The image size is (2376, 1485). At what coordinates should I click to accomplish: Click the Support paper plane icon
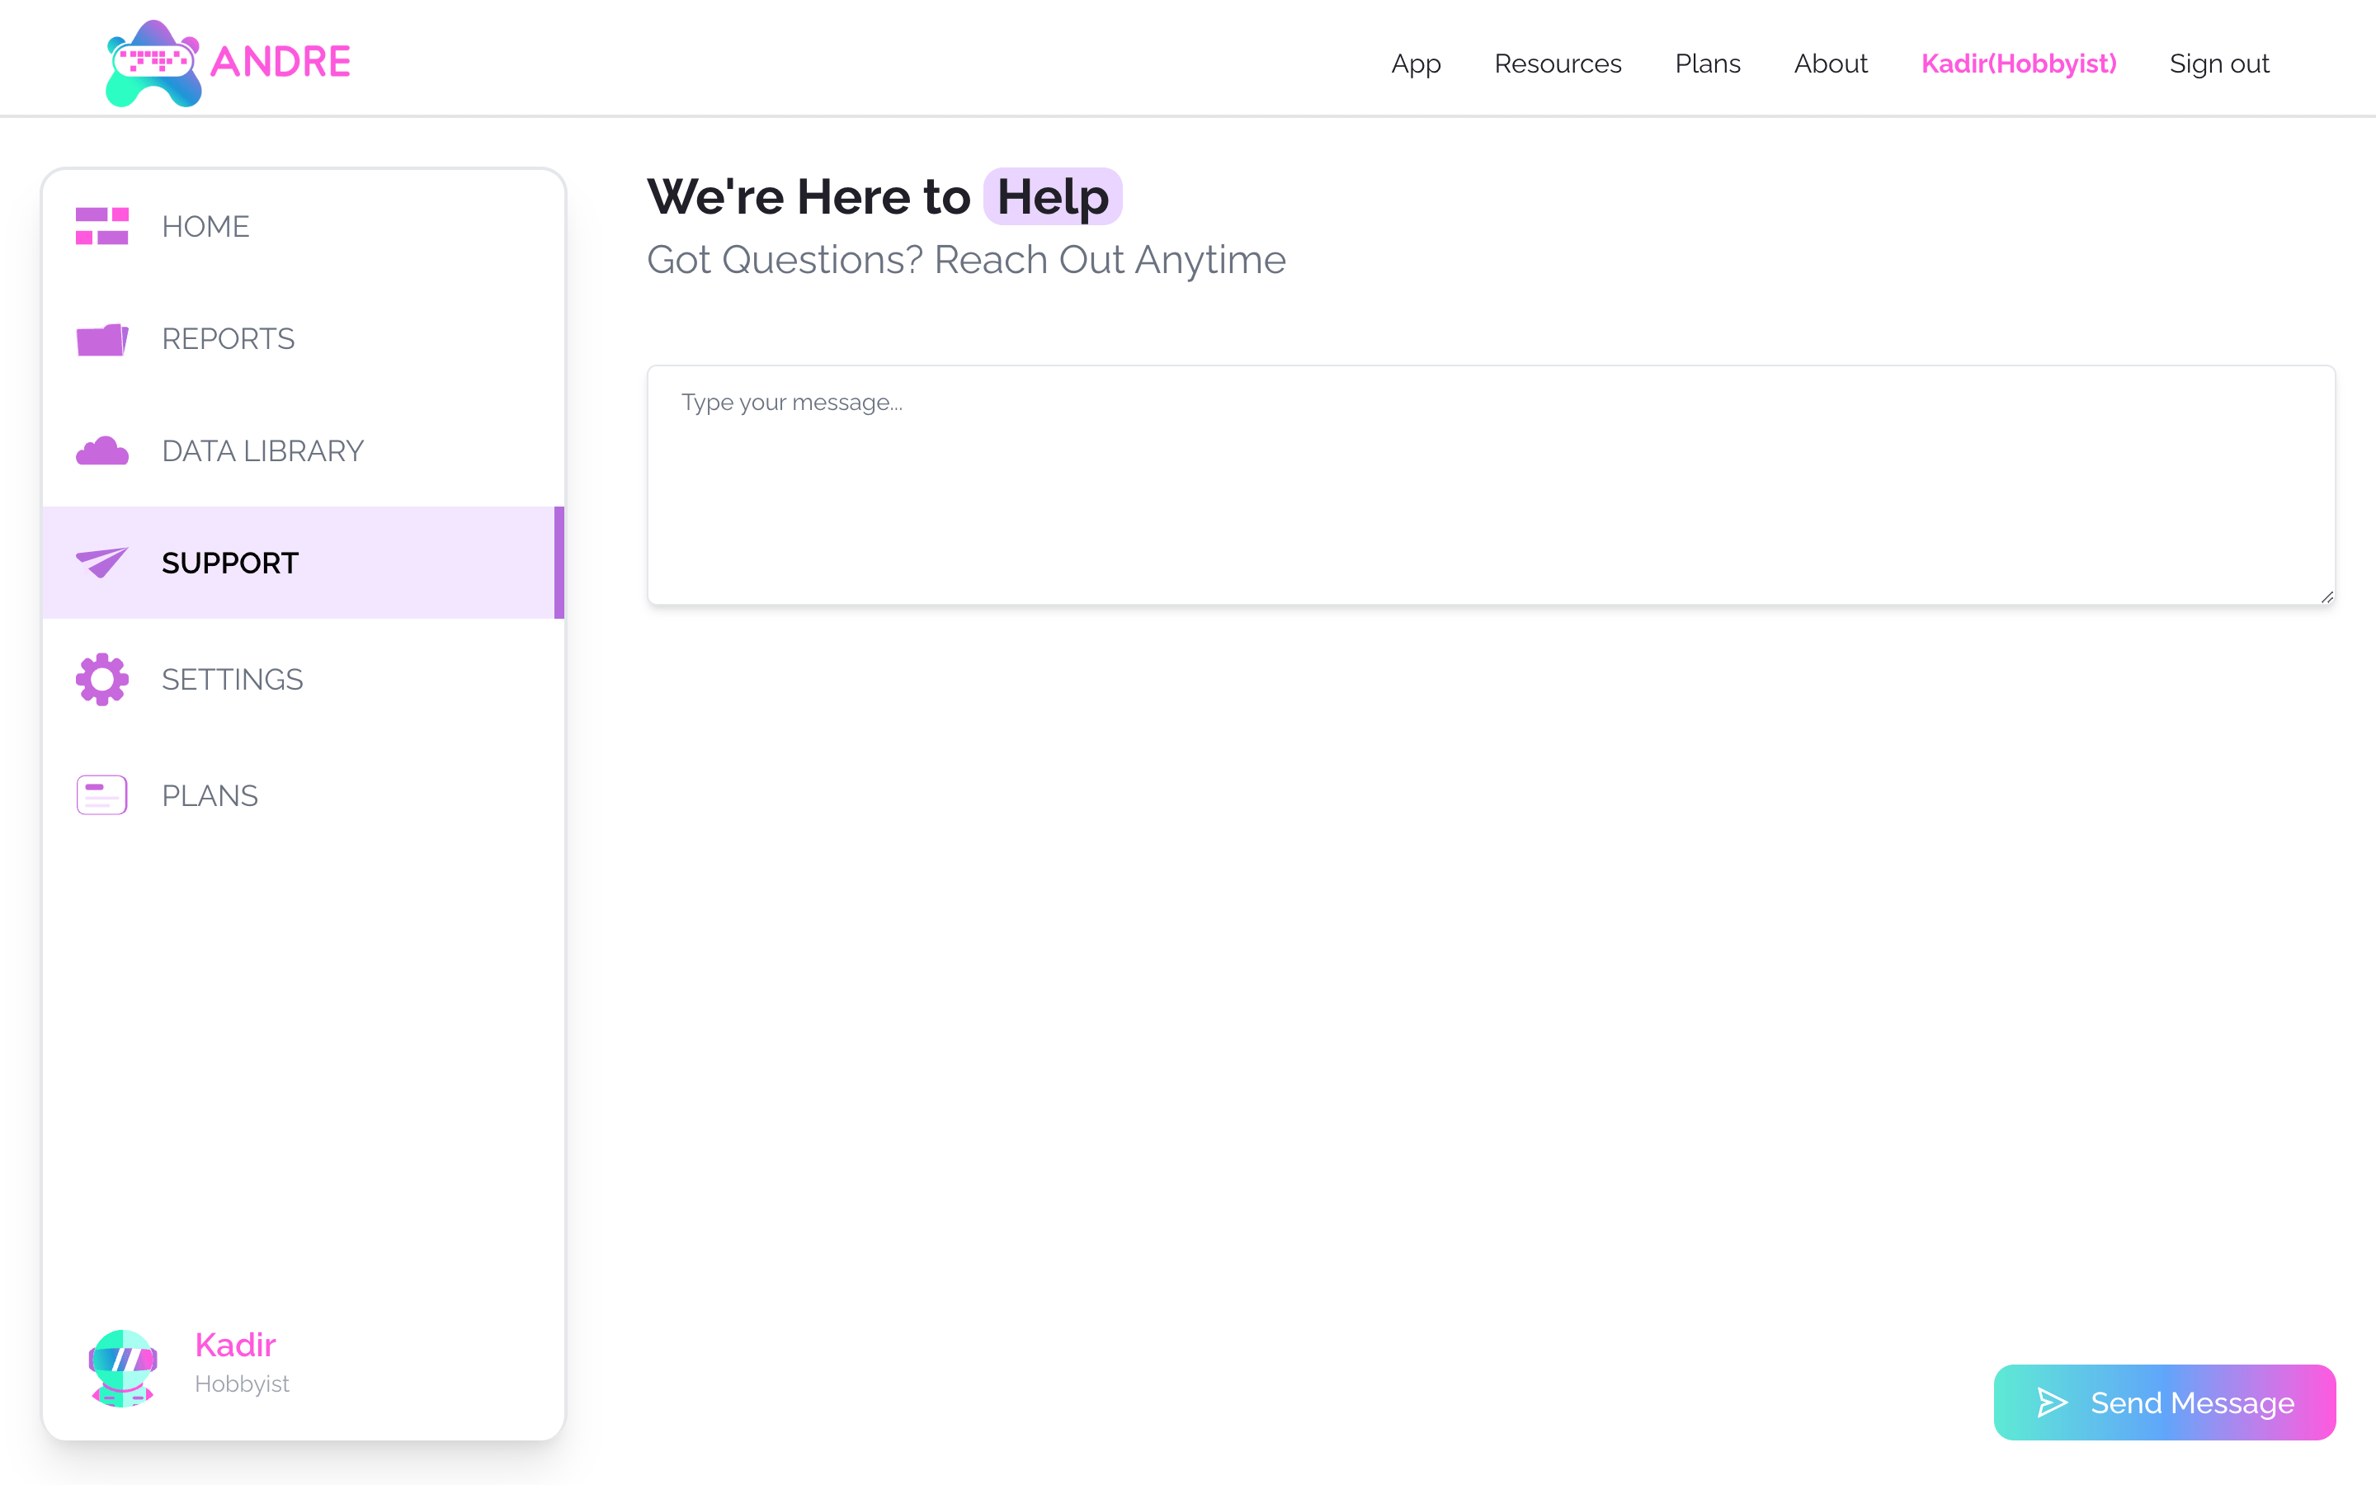(102, 562)
